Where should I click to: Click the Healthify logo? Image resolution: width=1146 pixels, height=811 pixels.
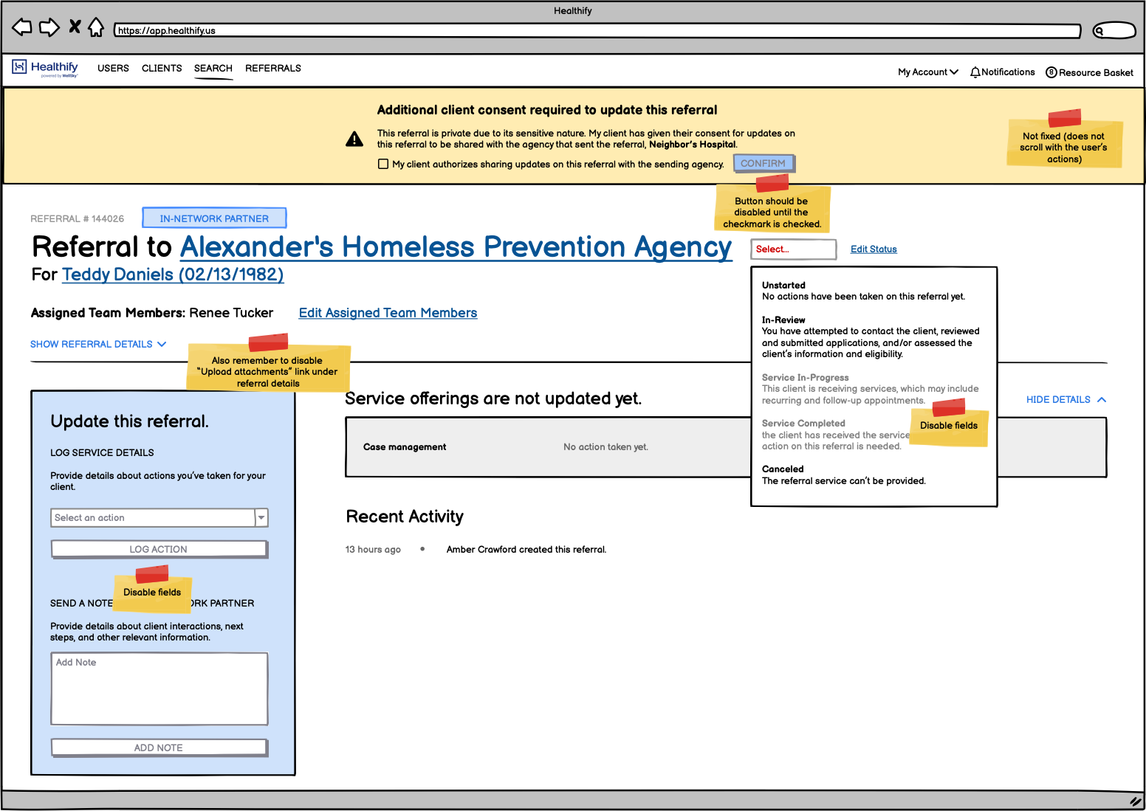[44, 67]
